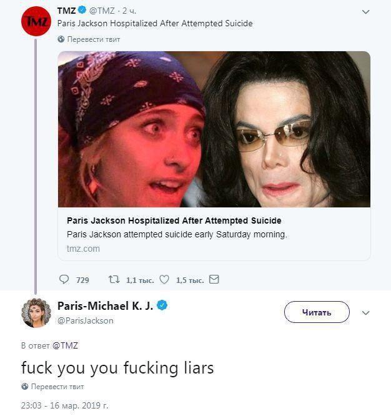This screenshot has width=391, height=416.
Task: Click the 23:03 - 16 мар. 2019 timestamp
Action: pos(64,405)
